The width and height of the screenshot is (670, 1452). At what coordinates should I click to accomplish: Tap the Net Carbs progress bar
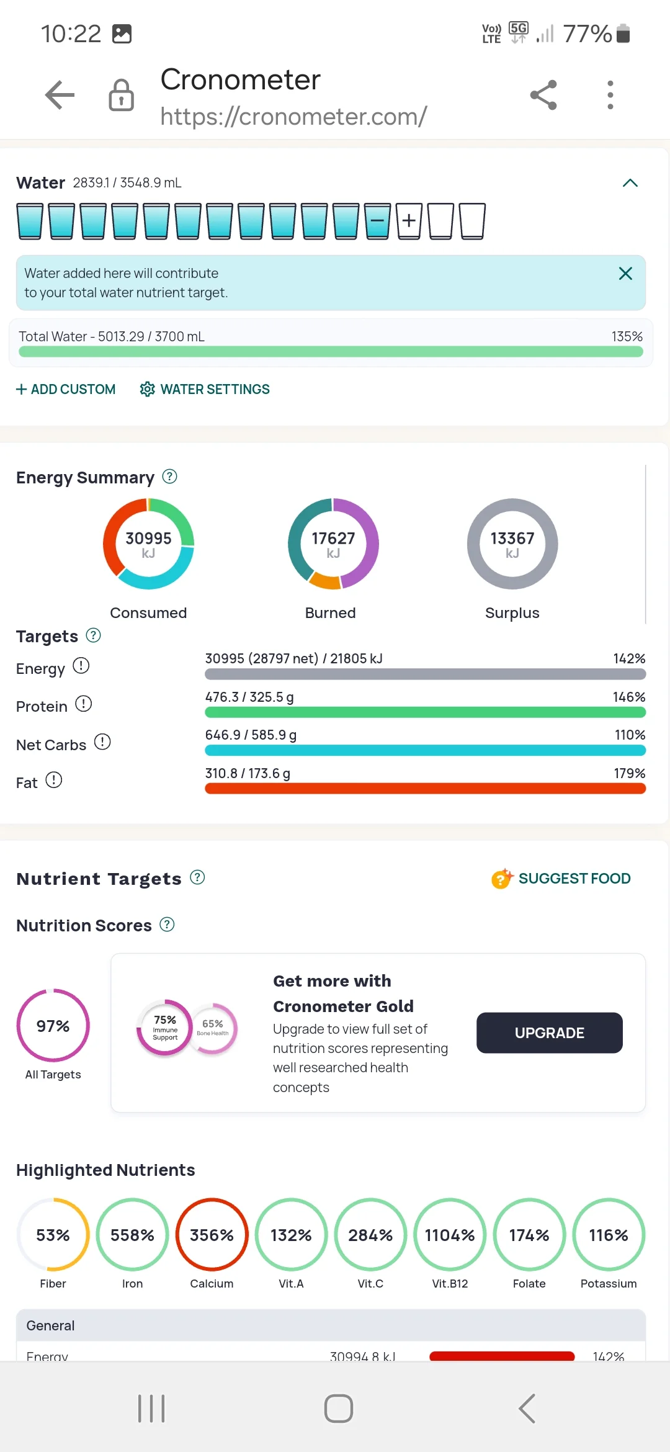[425, 750]
